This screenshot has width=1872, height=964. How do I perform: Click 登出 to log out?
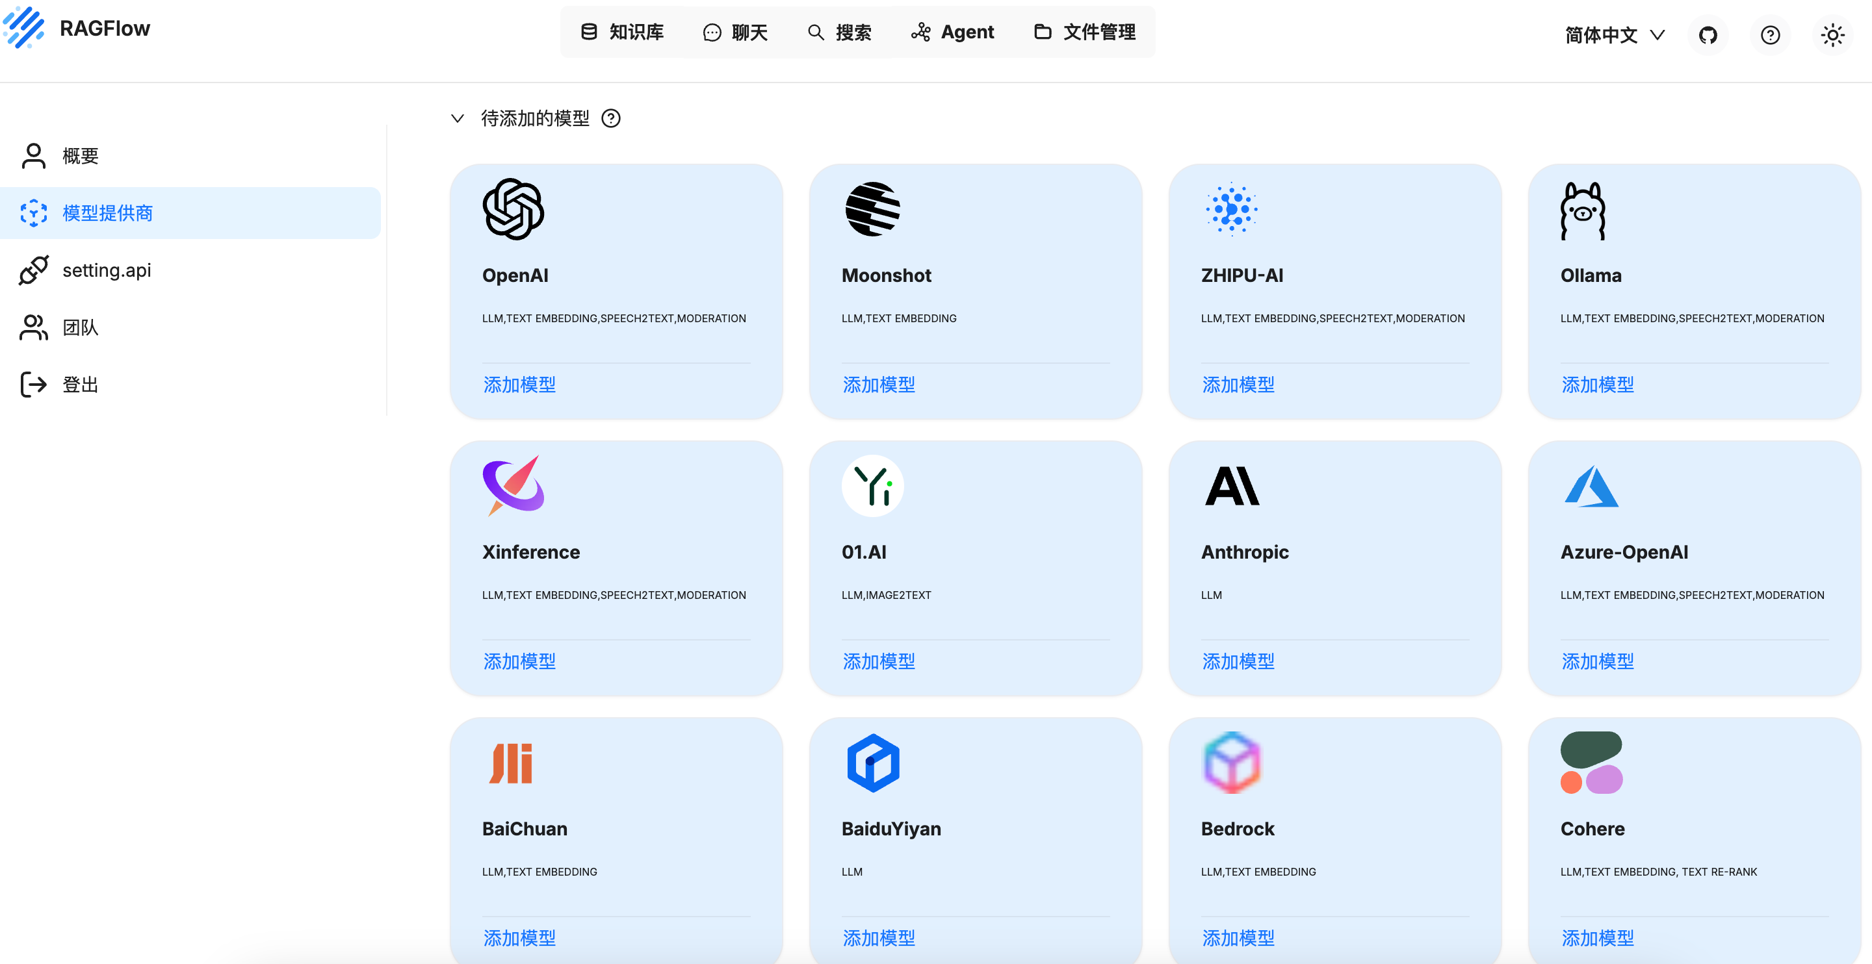(x=80, y=385)
